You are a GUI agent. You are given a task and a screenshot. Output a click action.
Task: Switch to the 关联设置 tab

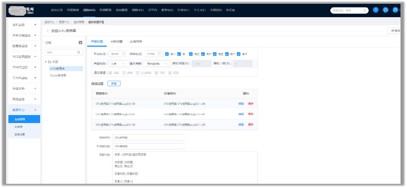pos(116,41)
